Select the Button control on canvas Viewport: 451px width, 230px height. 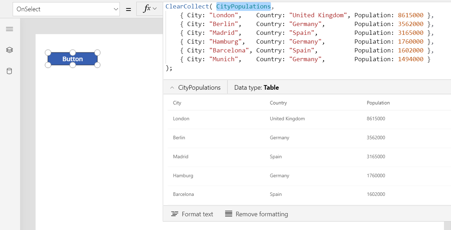click(73, 59)
